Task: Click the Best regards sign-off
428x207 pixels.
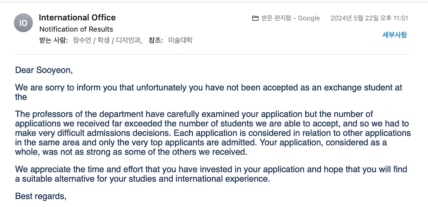Action: pos(40,196)
